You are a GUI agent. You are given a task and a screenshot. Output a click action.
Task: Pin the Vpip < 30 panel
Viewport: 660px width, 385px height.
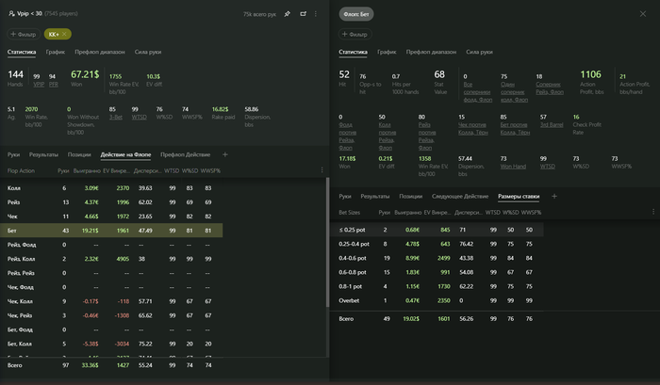[x=287, y=14]
